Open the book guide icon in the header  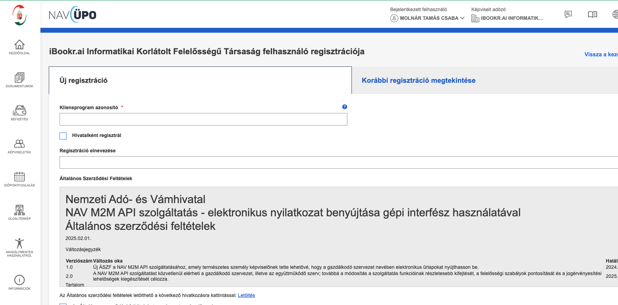click(x=592, y=14)
